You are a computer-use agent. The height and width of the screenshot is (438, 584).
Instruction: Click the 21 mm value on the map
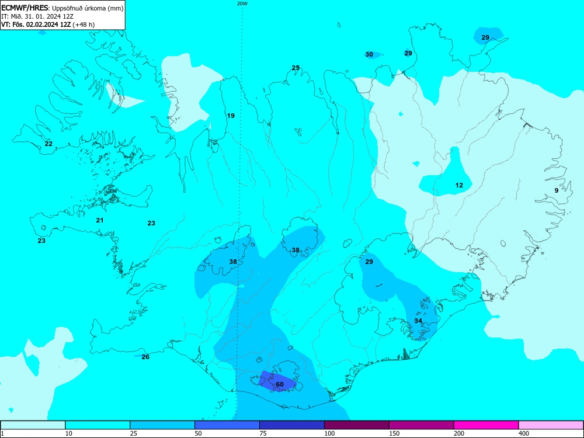[x=100, y=221]
